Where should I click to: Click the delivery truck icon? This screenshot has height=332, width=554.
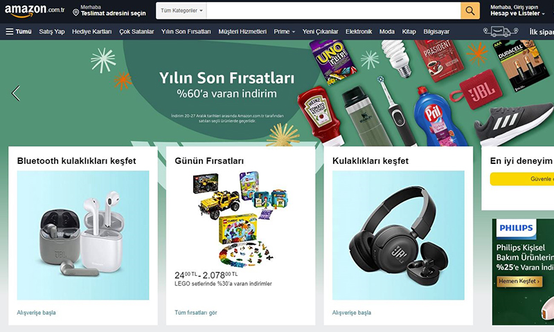(x=500, y=32)
